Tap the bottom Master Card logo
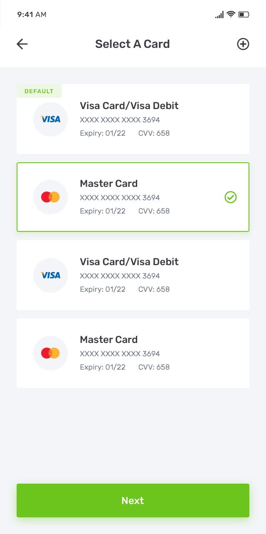The image size is (266, 534). pos(50,353)
